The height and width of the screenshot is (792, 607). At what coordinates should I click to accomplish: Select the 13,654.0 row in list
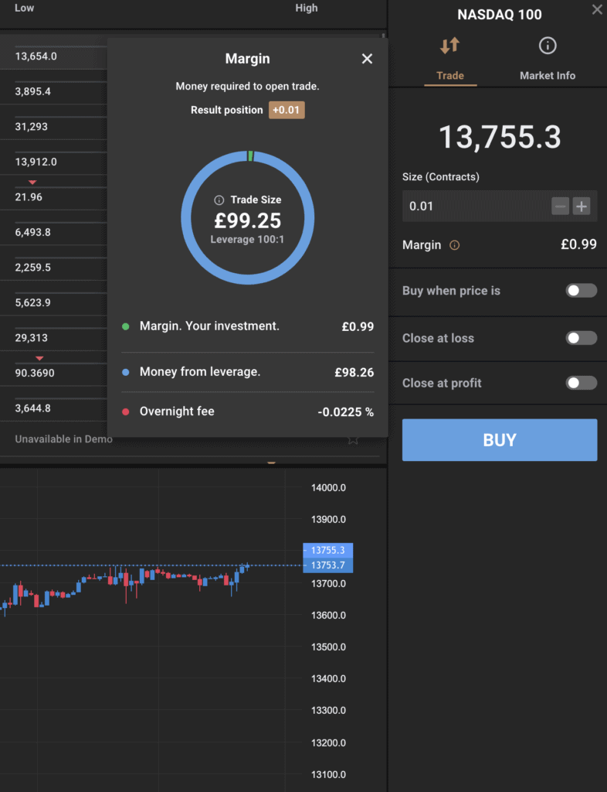point(53,56)
